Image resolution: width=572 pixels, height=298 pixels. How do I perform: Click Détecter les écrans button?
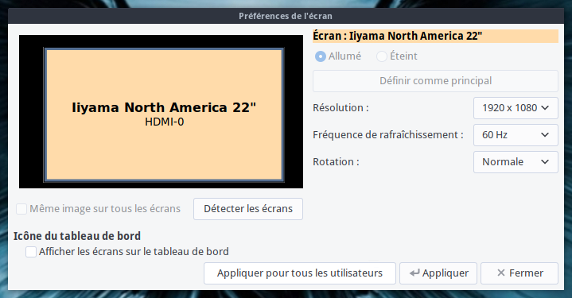click(x=248, y=209)
